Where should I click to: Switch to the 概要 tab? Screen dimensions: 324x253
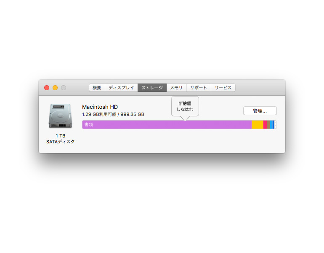tap(97, 88)
